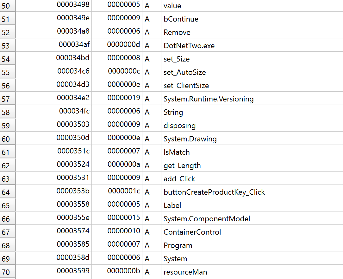Select offset 000034a8
Viewport: 343px width, 279px height.
tap(73, 31)
